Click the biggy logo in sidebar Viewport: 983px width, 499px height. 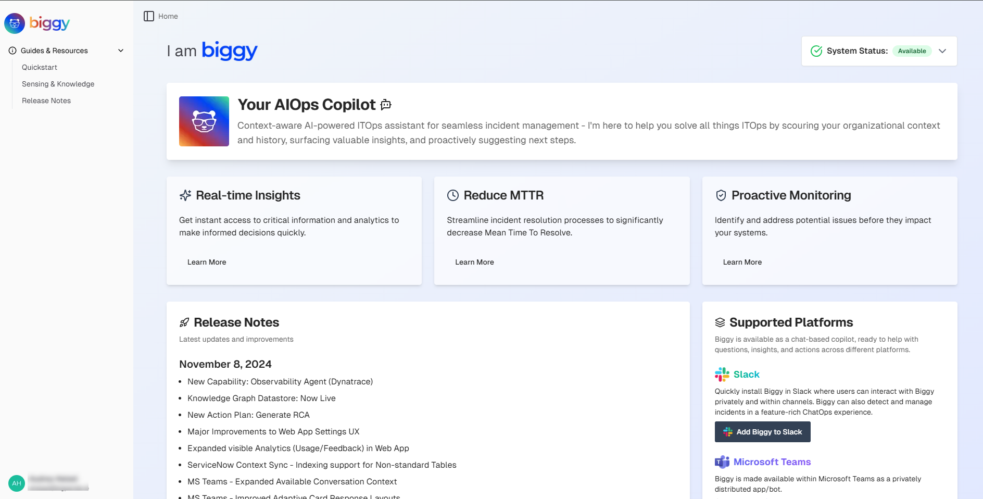coord(37,23)
